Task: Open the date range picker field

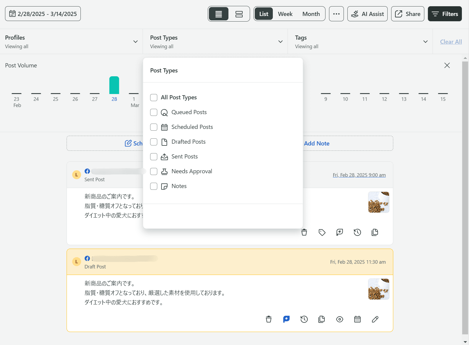Action: [x=43, y=14]
